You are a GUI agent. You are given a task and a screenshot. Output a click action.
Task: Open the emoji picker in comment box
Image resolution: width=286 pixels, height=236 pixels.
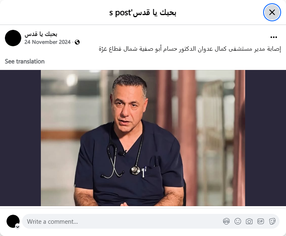pyautogui.click(x=238, y=221)
